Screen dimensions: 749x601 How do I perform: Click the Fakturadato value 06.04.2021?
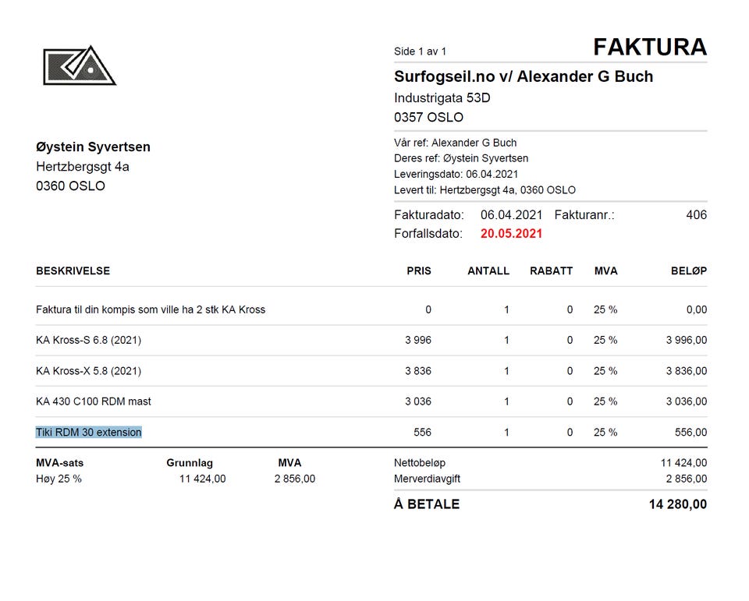[511, 215]
